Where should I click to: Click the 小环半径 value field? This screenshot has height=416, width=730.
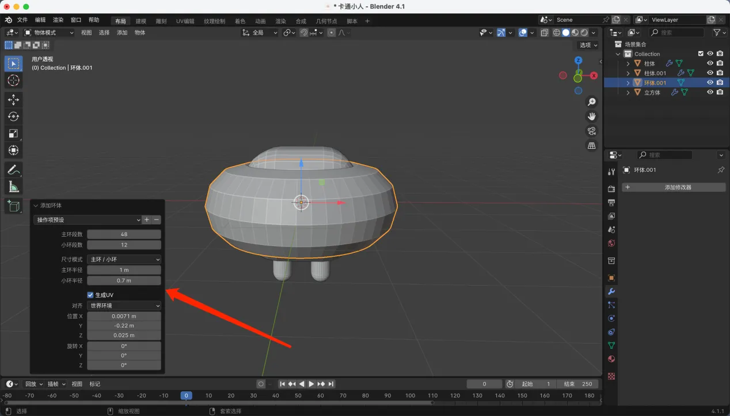pyautogui.click(x=124, y=280)
